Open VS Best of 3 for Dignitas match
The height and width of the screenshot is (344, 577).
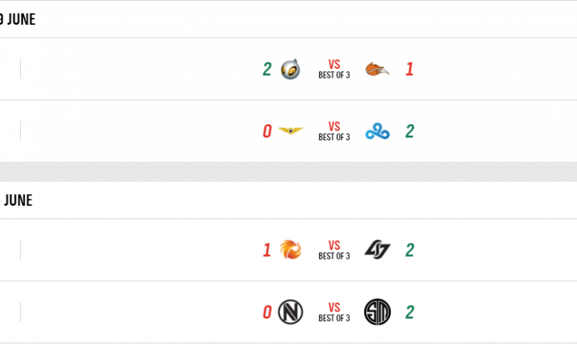click(x=334, y=69)
